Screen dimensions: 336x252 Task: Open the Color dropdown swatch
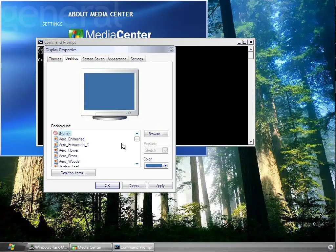coord(156,165)
